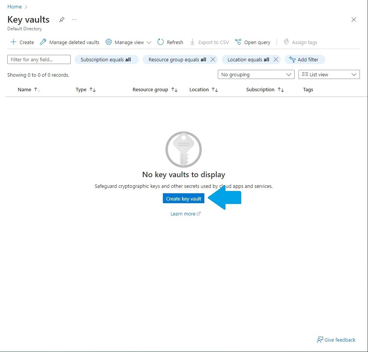Refresh the key vaults list
The image size is (368, 352).
click(x=171, y=42)
